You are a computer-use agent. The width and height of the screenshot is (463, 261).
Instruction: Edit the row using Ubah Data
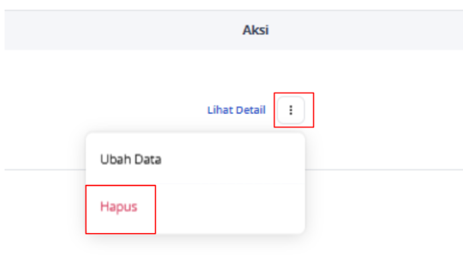pos(195,160)
